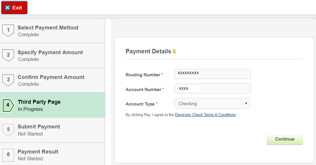Click the yellow padlock security icon
The image size is (316, 165).
(174, 52)
